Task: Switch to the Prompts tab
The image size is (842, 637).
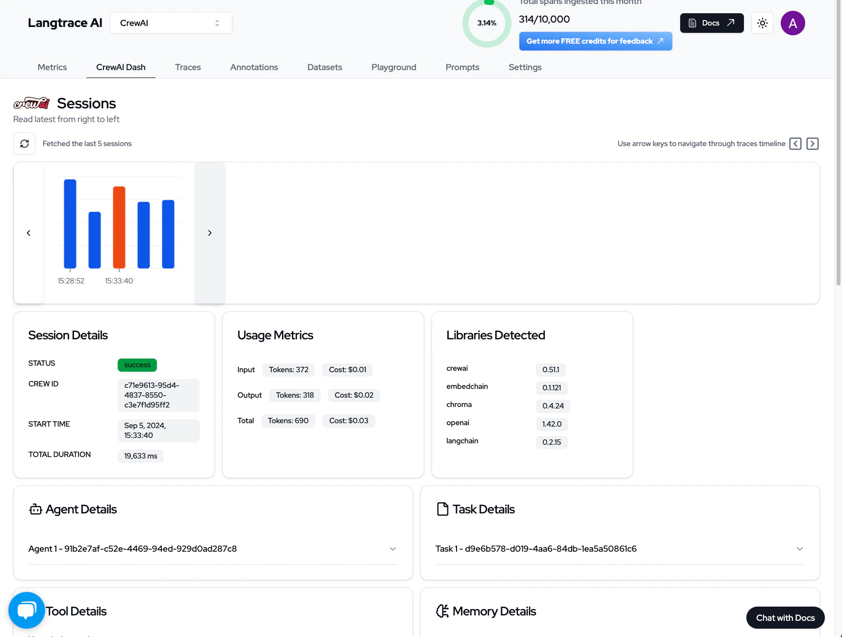Action: pos(462,67)
